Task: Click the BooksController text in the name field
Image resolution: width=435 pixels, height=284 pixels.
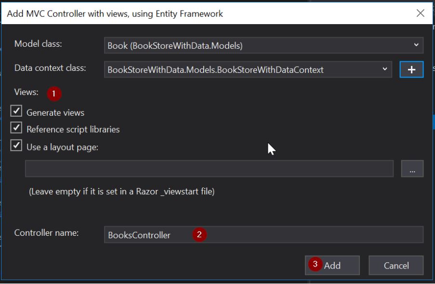Action: tap(139, 235)
